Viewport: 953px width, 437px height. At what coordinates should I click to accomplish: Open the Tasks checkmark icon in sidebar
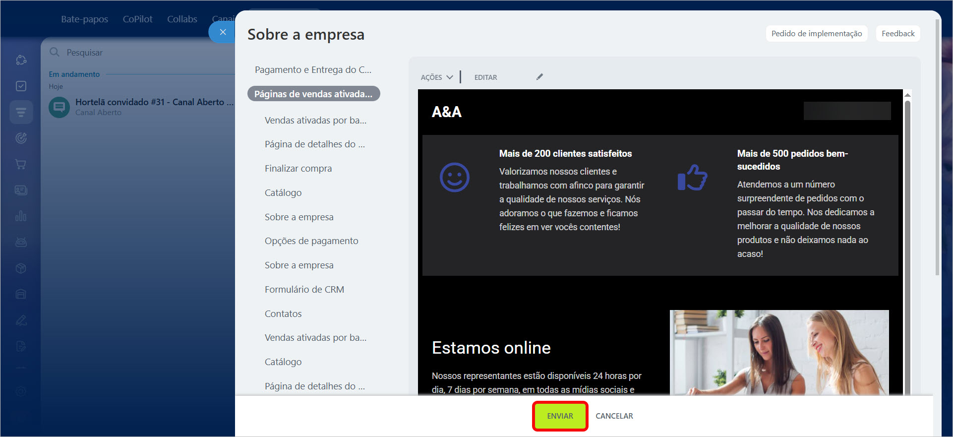pos(21,86)
